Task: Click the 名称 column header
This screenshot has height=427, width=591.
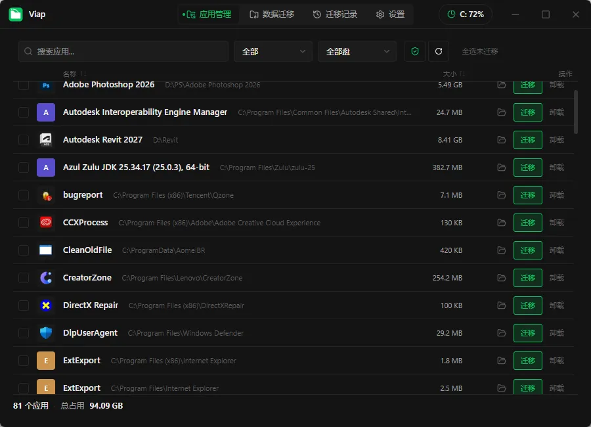Action: [70, 74]
